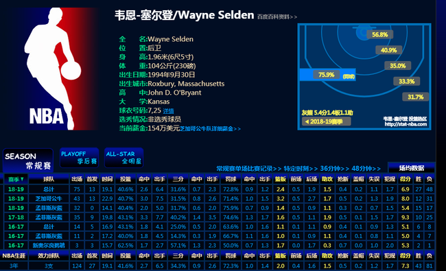This screenshot has width=446, height=271.
Task: Sort by yellow 篮板 header in season table
Action: (281, 179)
